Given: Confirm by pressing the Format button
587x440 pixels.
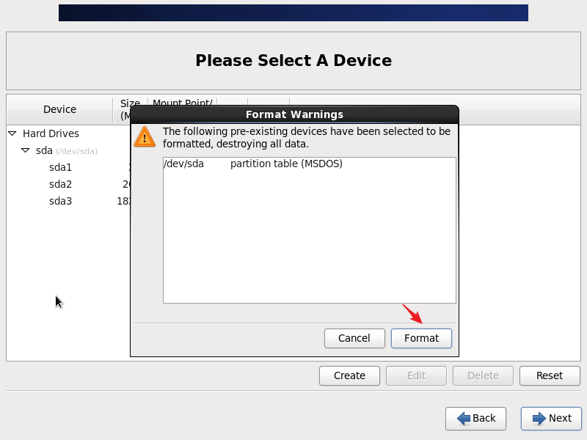Looking at the screenshot, I should (421, 338).
